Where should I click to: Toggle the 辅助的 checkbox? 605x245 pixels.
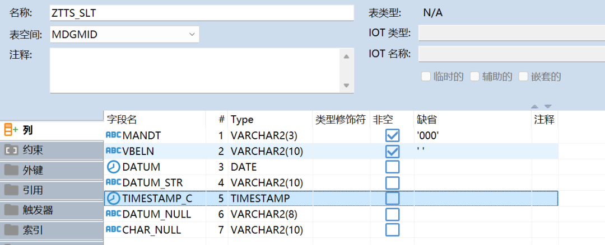[474, 76]
